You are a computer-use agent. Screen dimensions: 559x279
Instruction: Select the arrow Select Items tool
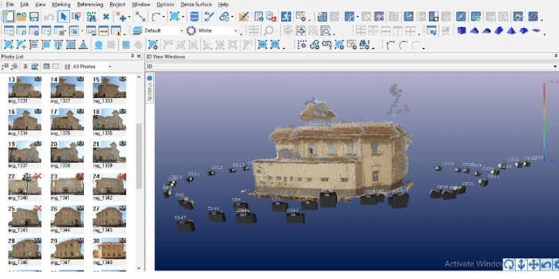pos(64,16)
